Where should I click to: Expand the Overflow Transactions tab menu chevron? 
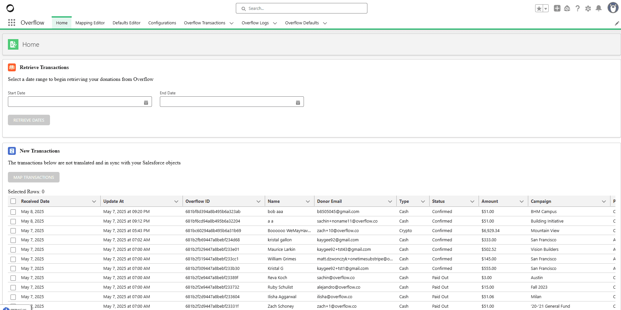coord(232,23)
